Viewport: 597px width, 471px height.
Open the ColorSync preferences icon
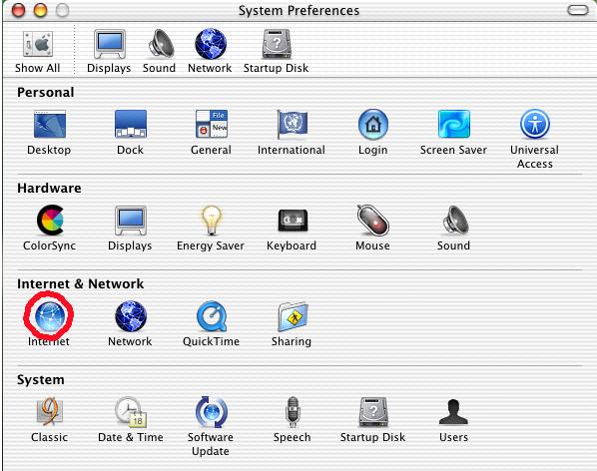pos(50,220)
